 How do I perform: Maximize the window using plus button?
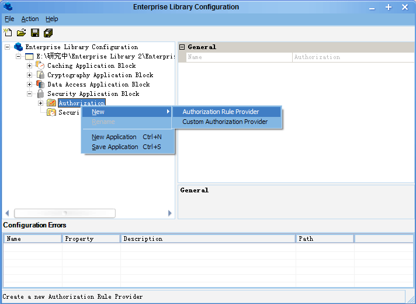tap(389, 7)
